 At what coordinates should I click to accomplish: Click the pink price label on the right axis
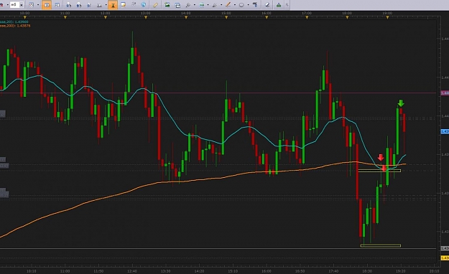tap(445, 93)
